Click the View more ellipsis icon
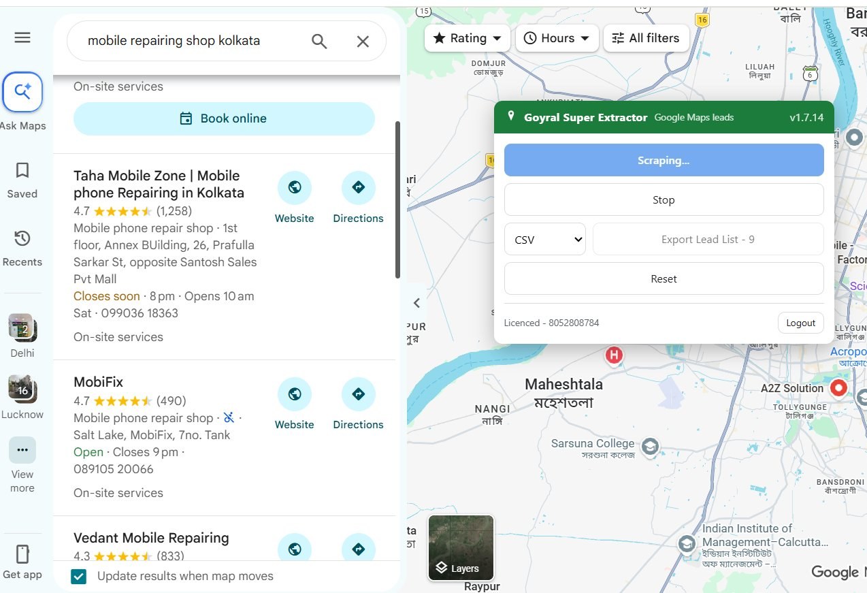 coord(22,450)
